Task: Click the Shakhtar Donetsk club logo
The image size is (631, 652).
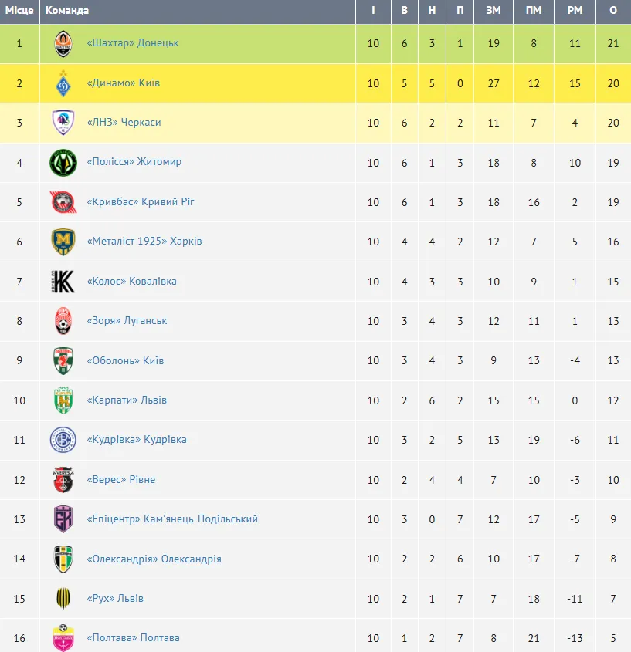Action: 63,44
